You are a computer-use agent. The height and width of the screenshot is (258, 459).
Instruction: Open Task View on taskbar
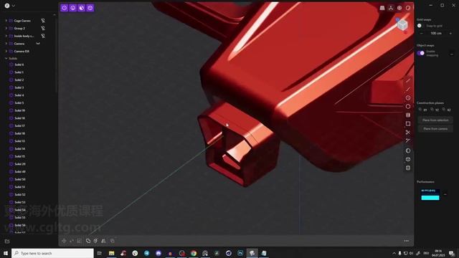(100, 253)
